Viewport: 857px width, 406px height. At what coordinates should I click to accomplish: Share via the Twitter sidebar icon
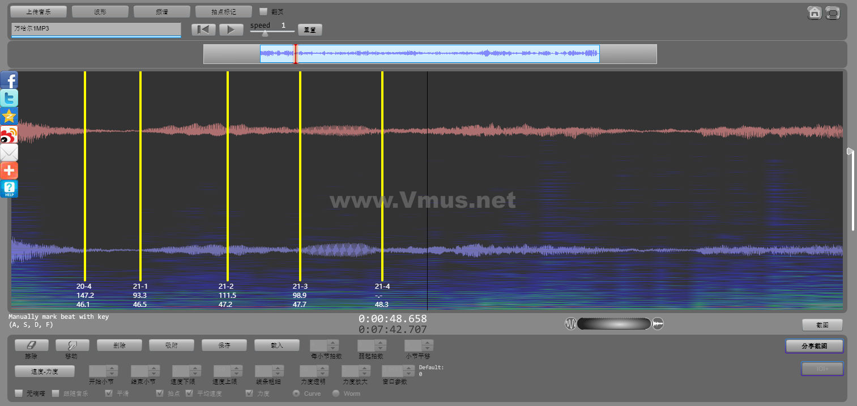(9, 99)
